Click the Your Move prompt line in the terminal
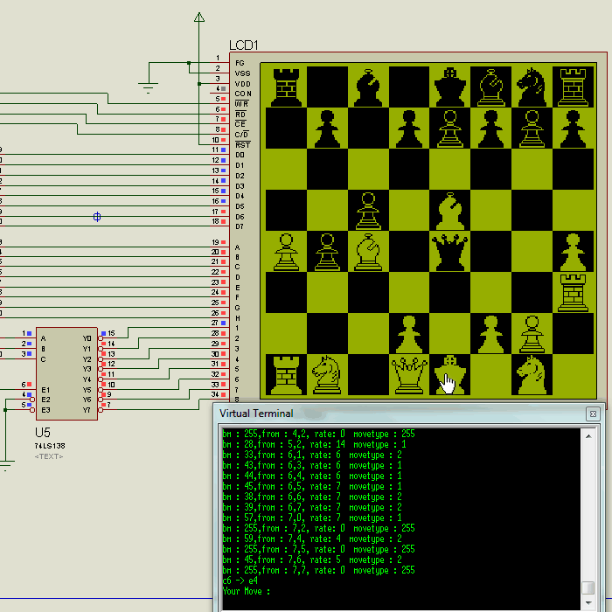Viewport: 612px width, 612px height. (x=245, y=591)
